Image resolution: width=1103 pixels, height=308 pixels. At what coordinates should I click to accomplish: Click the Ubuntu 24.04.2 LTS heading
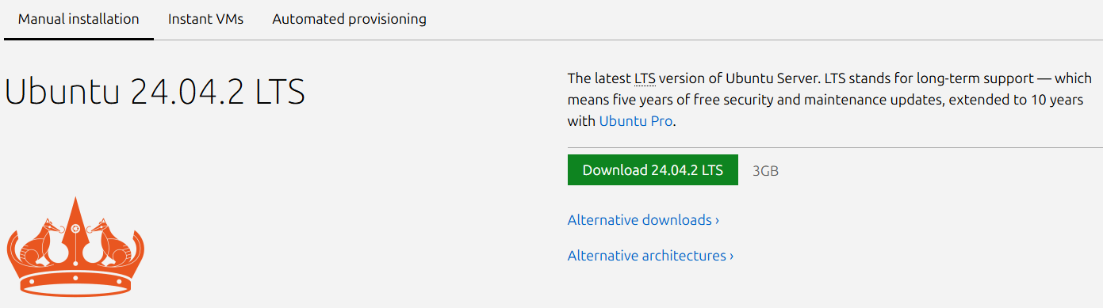click(155, 92)
